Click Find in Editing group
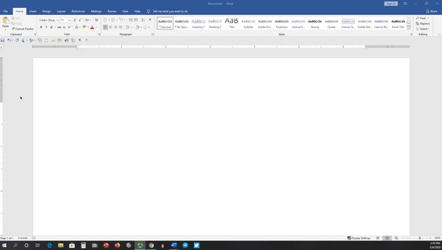Viewport: 442px width, 250px height. coord(423,19)
